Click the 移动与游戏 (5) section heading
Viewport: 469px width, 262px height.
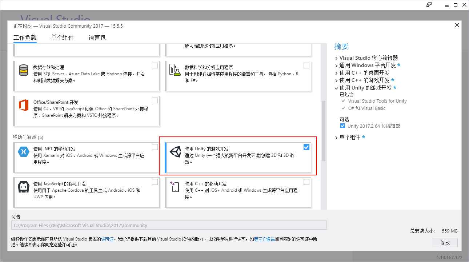pos(28,137)
